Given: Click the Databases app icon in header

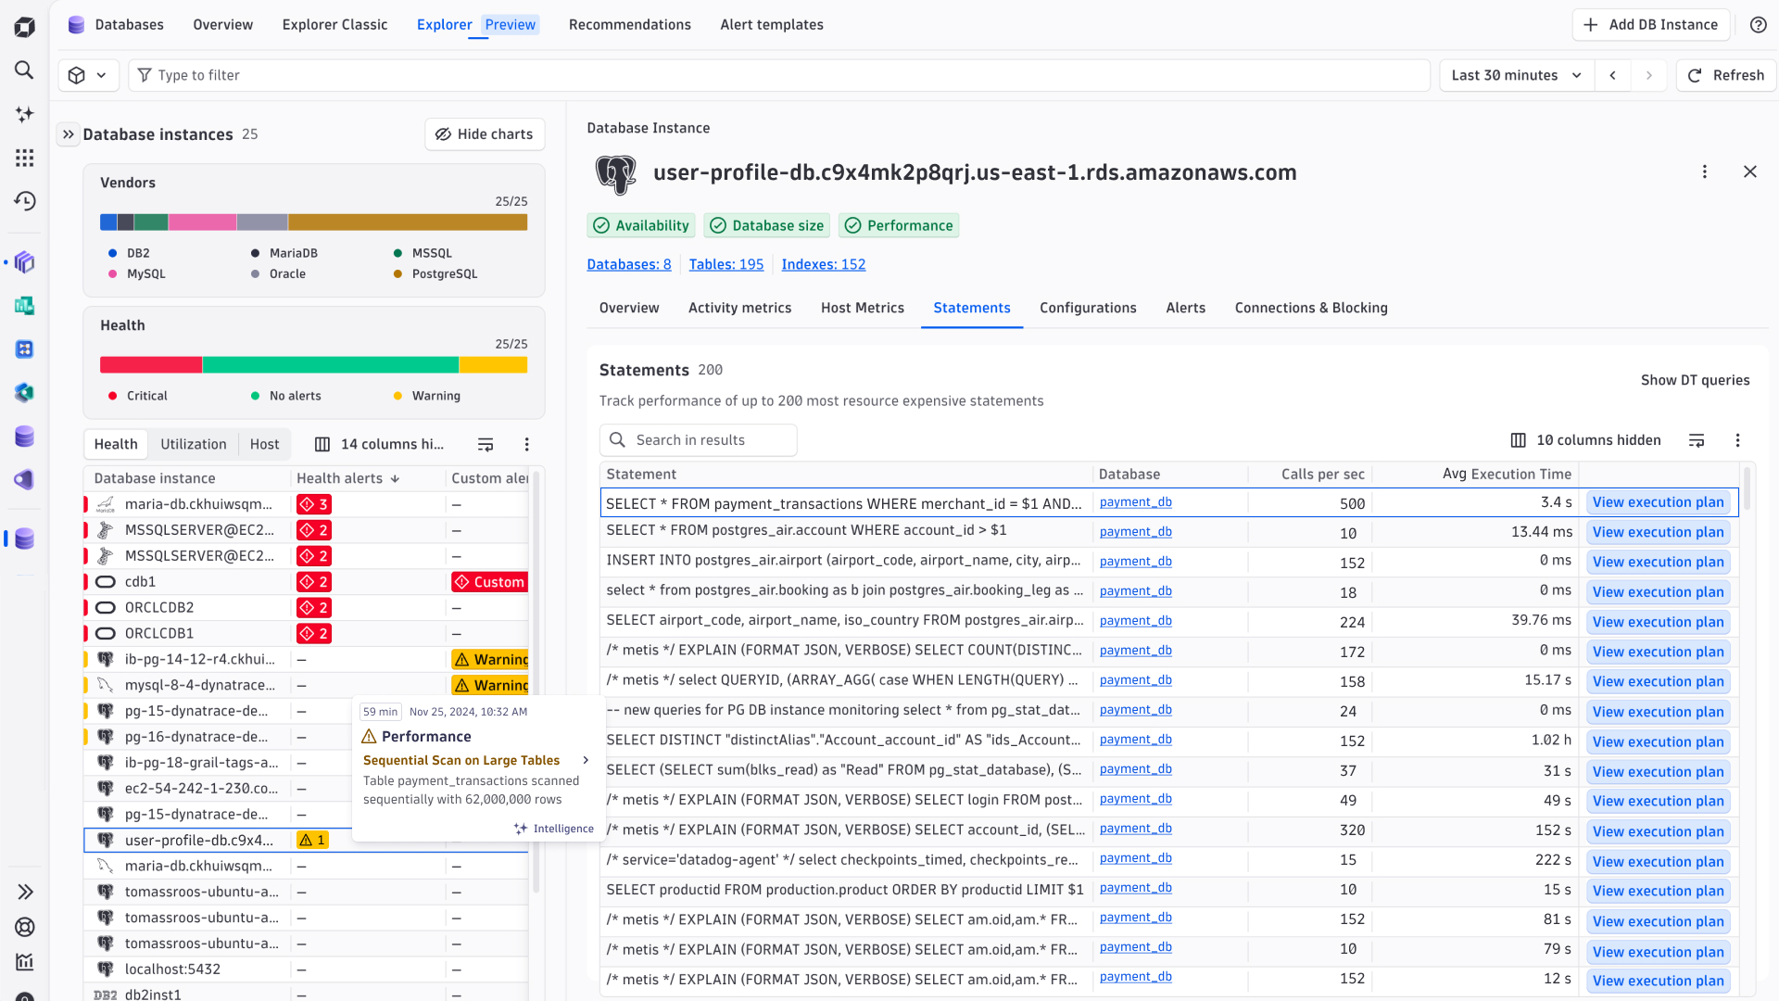Looking at the screenshot, I should [77, 25].
